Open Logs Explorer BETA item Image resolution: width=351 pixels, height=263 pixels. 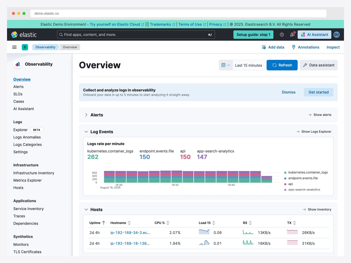pos(28,130)
